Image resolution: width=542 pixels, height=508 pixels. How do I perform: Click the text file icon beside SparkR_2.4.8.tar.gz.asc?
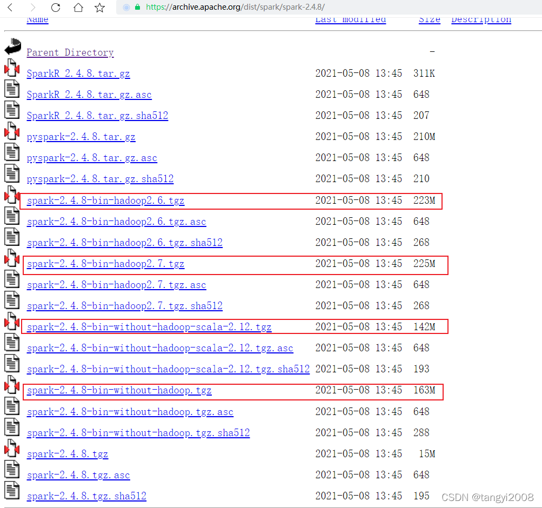(12, 89)
